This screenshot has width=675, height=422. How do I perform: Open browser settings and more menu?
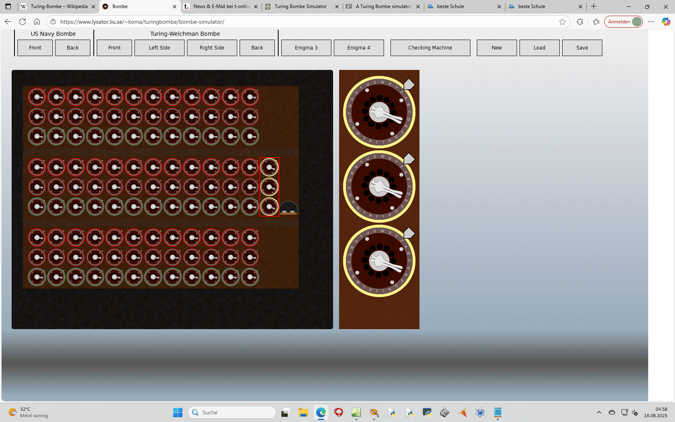651,22
